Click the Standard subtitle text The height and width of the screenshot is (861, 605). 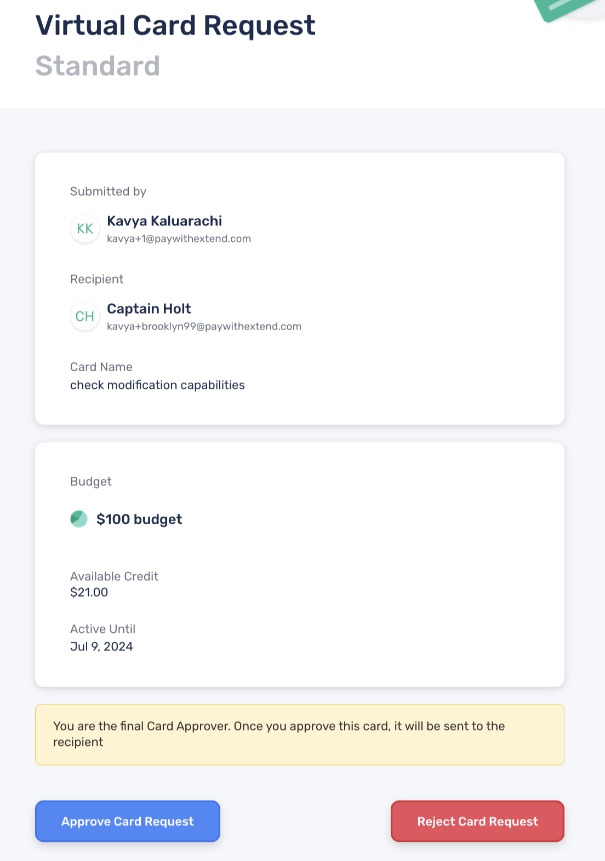click(x=98, y=66)
